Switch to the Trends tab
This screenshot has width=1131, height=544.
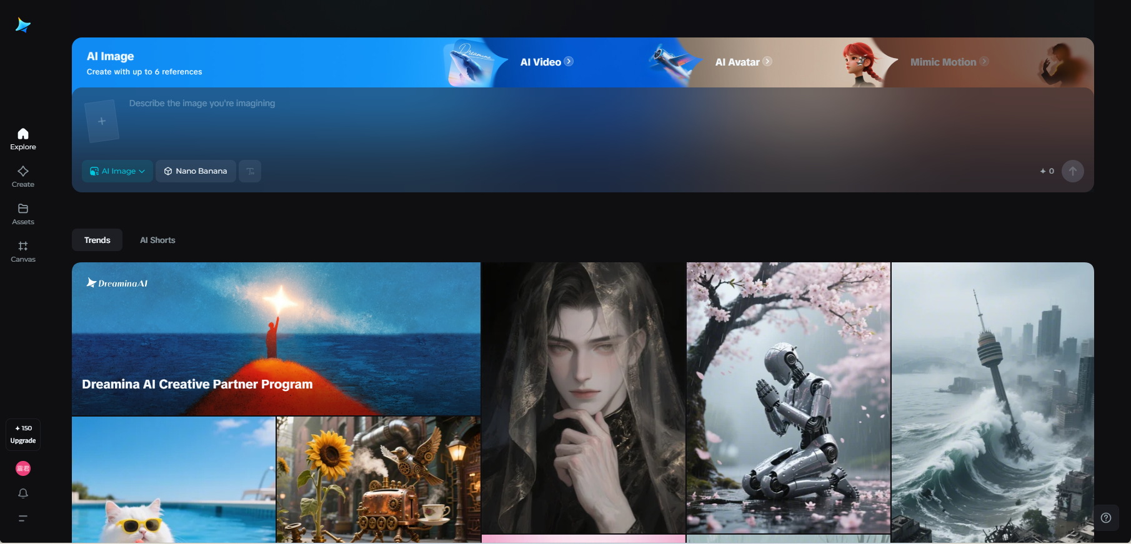pyautogui.click(x=97, y=240)
